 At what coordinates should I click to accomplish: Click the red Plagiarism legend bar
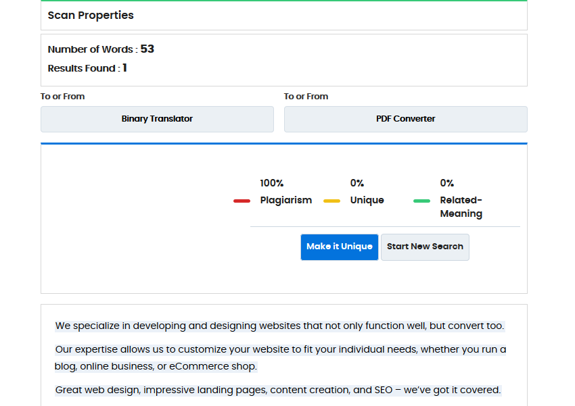[241, 201]
